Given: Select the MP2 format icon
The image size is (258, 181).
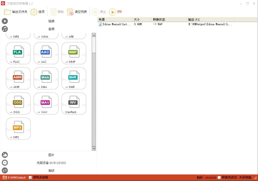Looking at the screenshot, I should click(18, 128).
